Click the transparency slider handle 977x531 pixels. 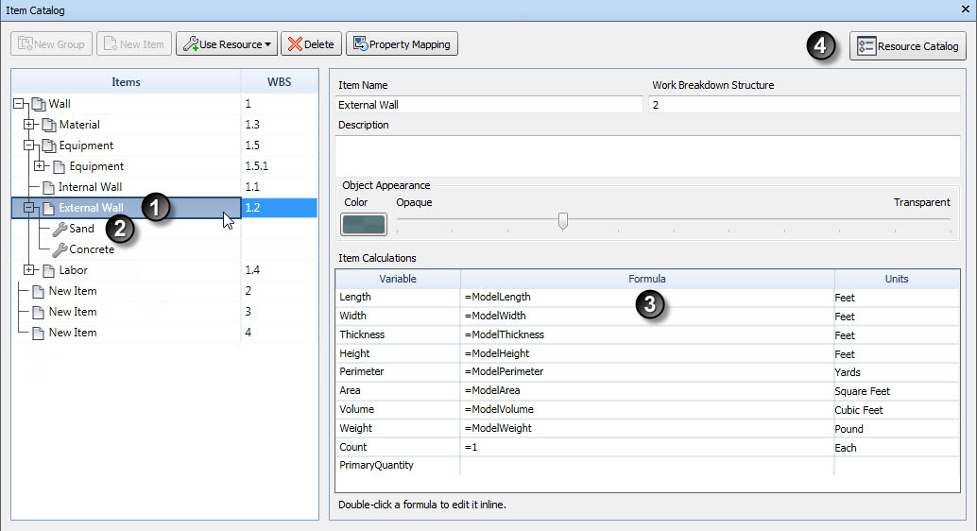563,221
